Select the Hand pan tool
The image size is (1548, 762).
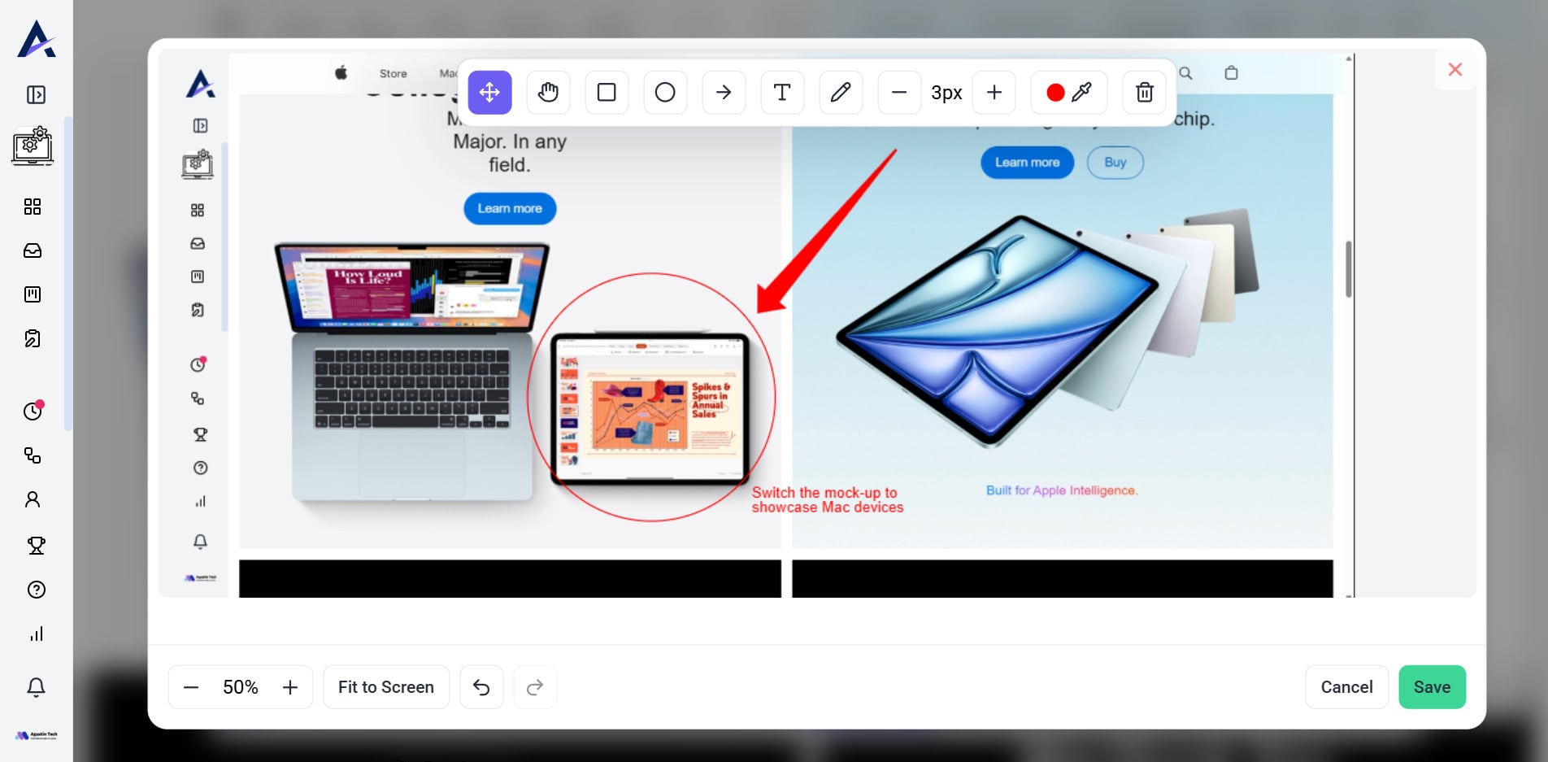coord(548,93)
